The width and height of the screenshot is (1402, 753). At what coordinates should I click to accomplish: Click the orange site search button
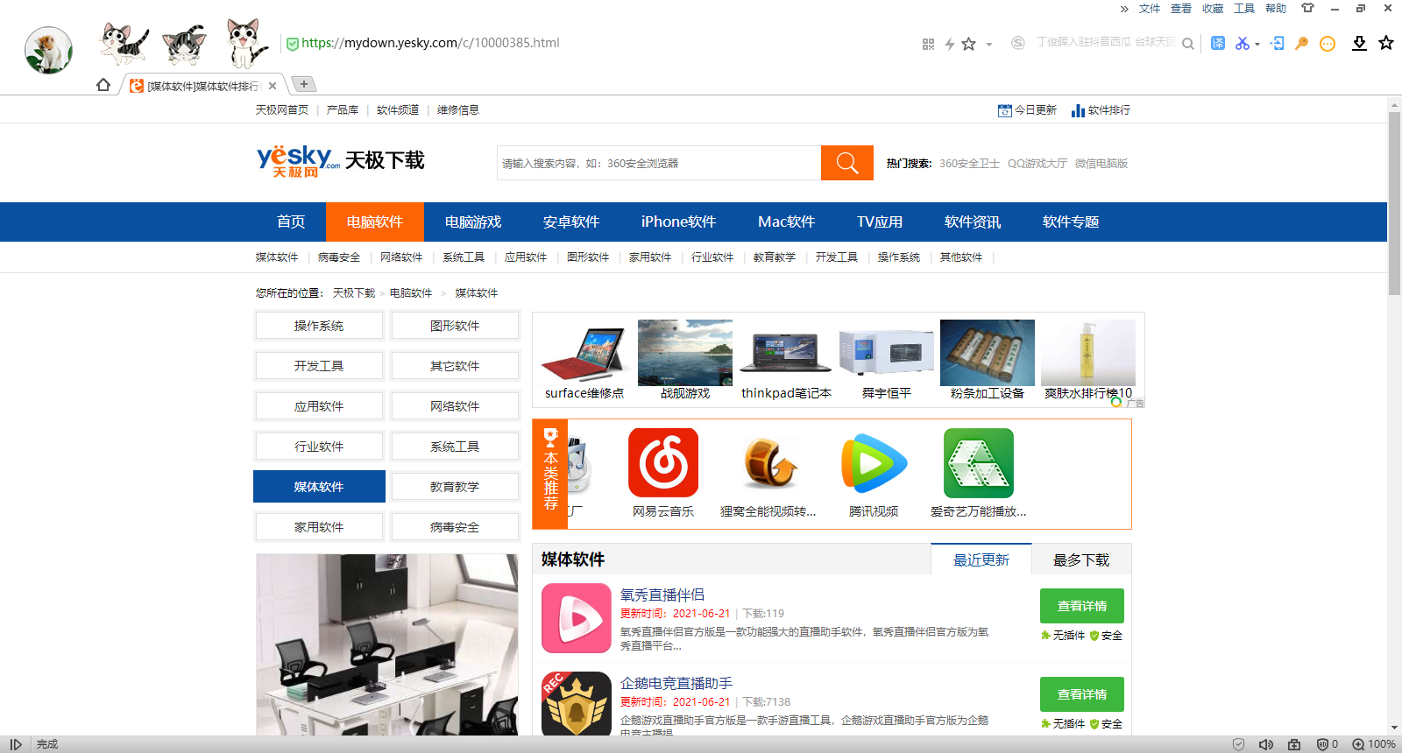point(847,163)
